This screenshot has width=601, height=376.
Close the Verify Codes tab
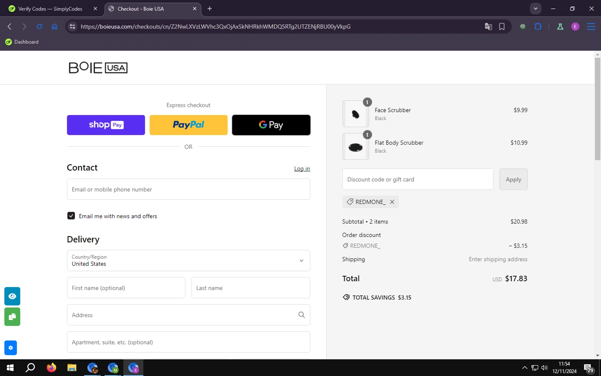click(95, 9)
